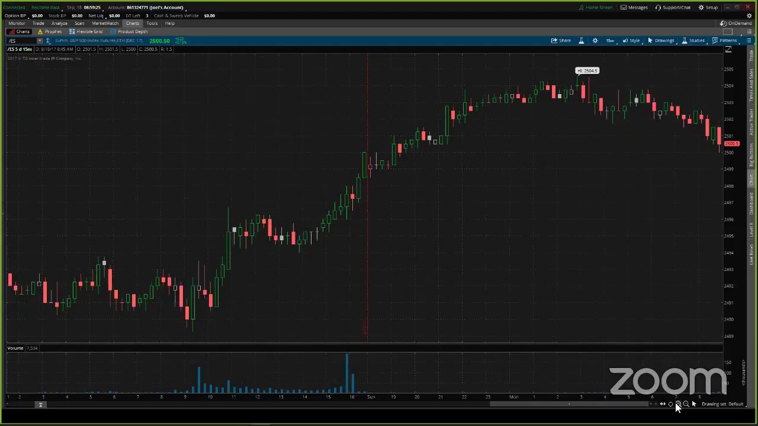Select the Tools tab
Screen dimensions: 758x426
tap(152, 23)
